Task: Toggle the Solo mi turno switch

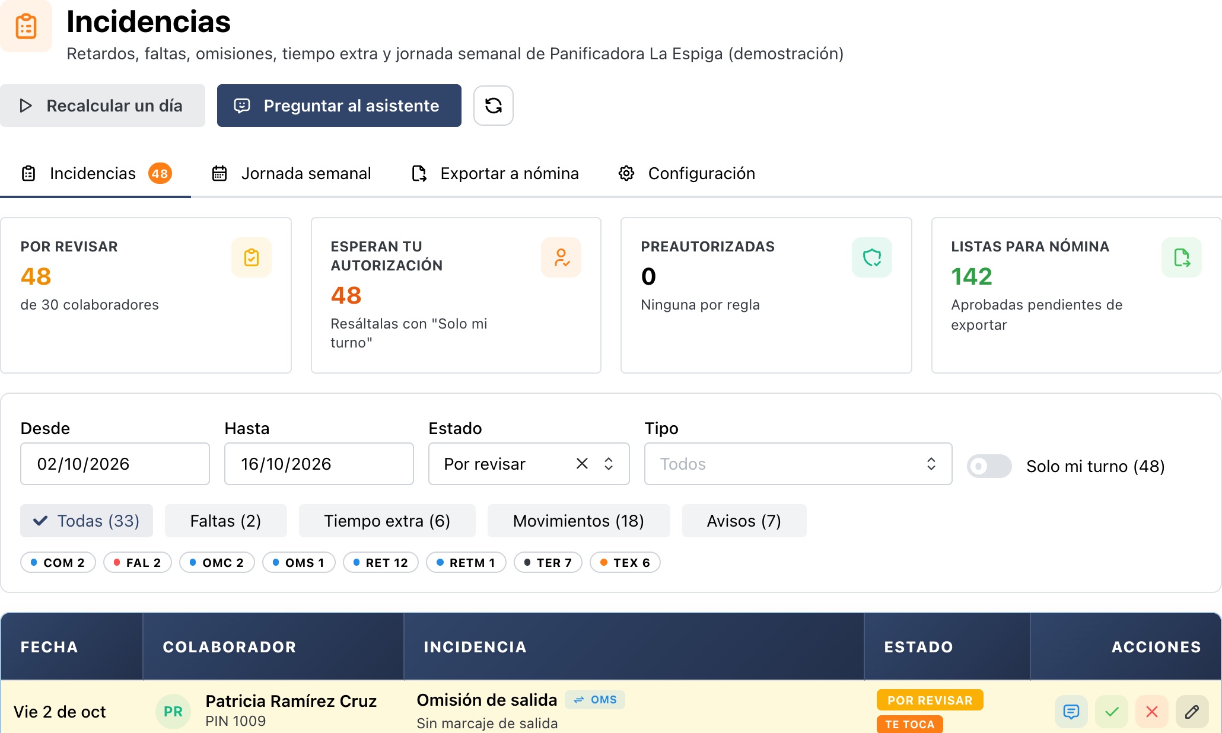Action: (x=989, y=466)
